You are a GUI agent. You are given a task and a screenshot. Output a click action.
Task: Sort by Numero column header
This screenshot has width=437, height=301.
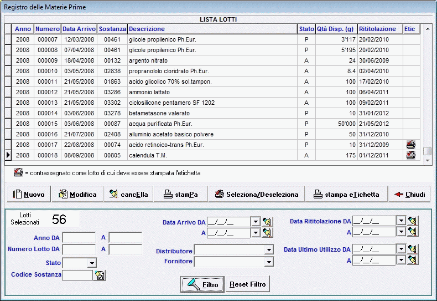coord(48,29)
